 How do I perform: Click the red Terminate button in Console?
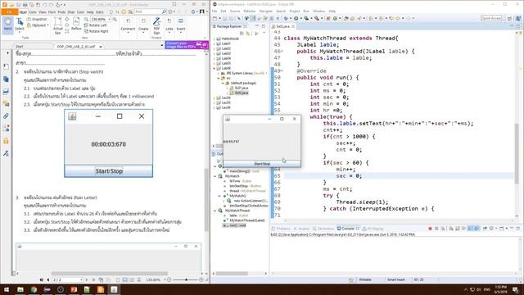pos(430,229)
